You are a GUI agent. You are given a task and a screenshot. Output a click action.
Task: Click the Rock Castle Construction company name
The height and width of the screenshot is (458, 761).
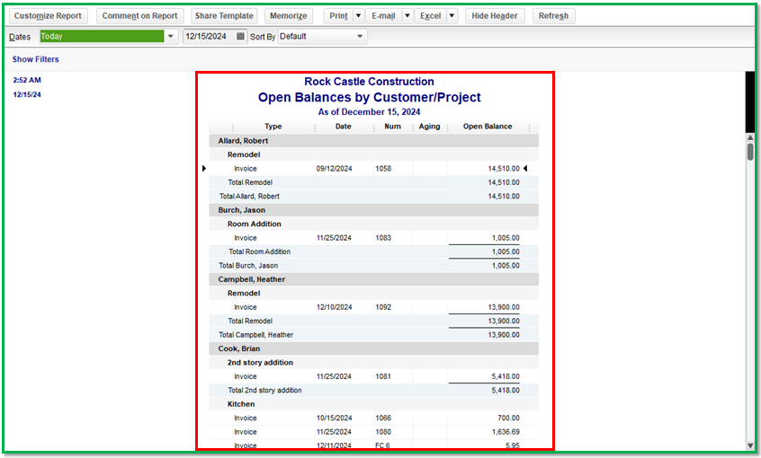pyautogui.click(x=370, y=82)
